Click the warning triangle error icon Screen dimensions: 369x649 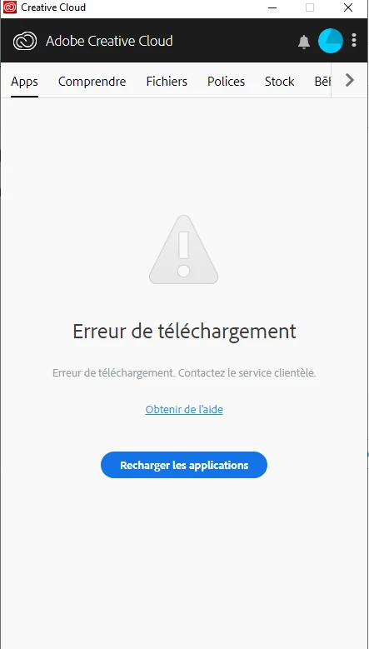184,250
